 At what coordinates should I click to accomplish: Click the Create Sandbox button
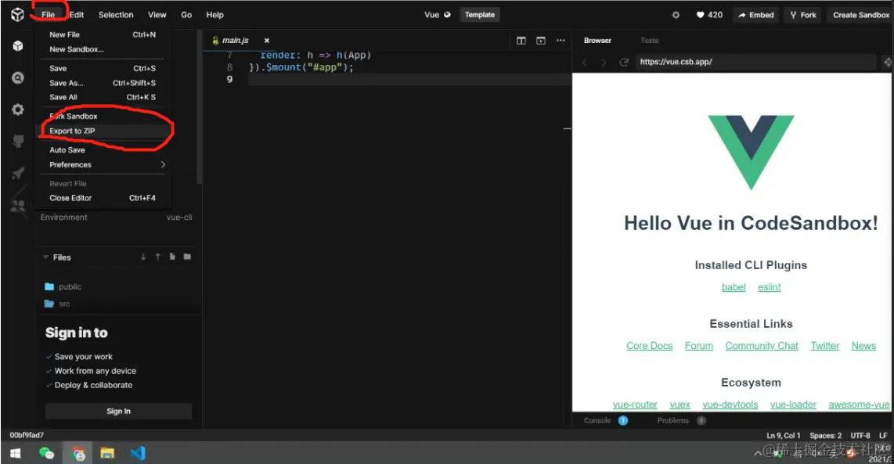click(860, 15)
